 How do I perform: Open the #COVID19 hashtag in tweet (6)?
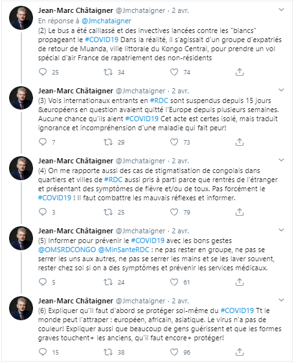(x=237, y=310)
